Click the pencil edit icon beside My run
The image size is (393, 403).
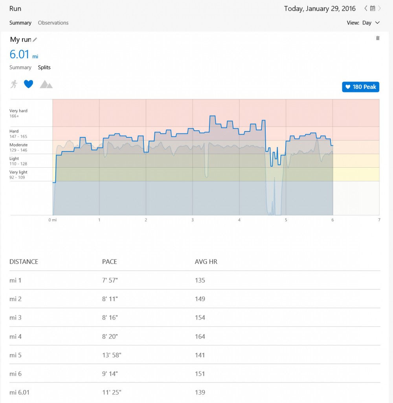tap(35, 40)
